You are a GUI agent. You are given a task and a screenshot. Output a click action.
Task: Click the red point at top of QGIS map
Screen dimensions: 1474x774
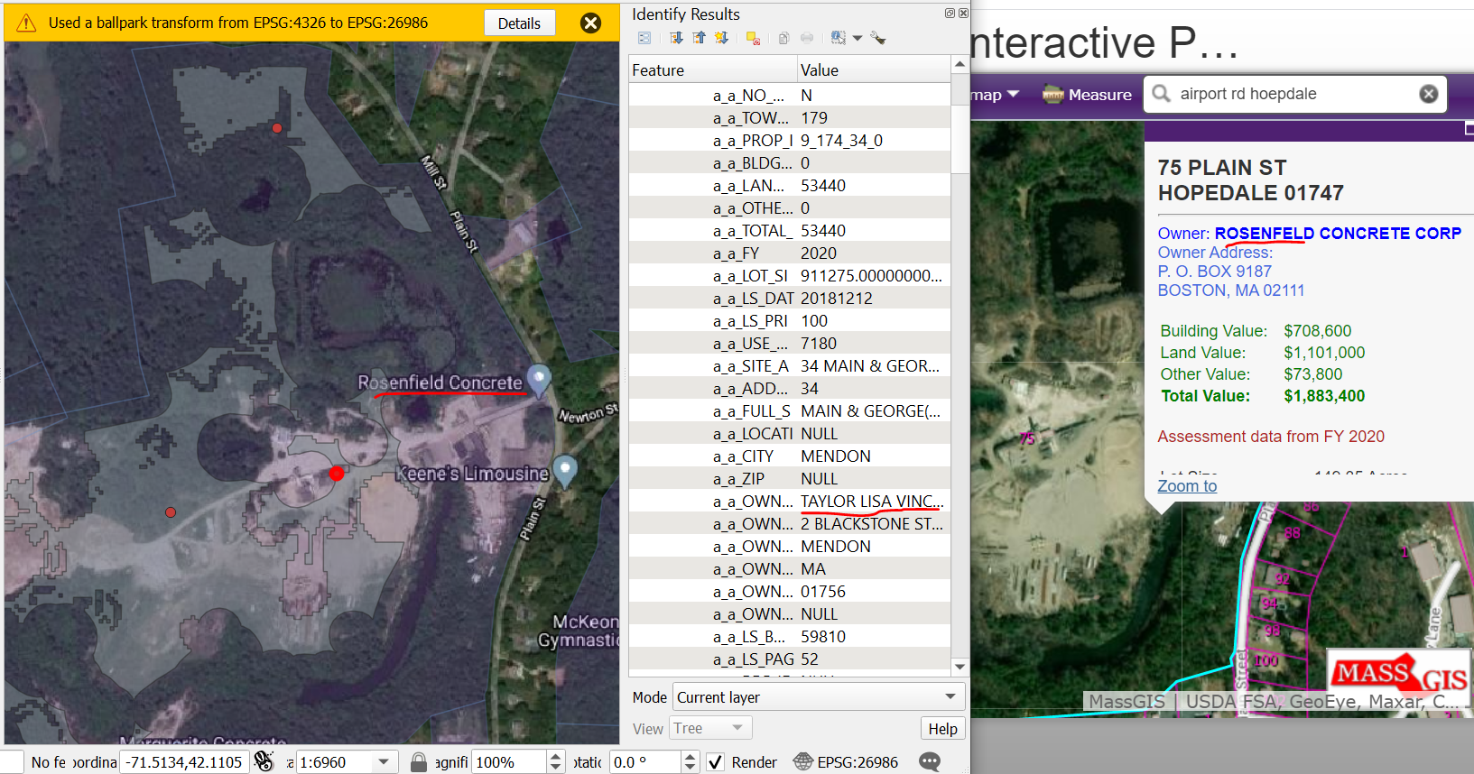tap(277, 128)
